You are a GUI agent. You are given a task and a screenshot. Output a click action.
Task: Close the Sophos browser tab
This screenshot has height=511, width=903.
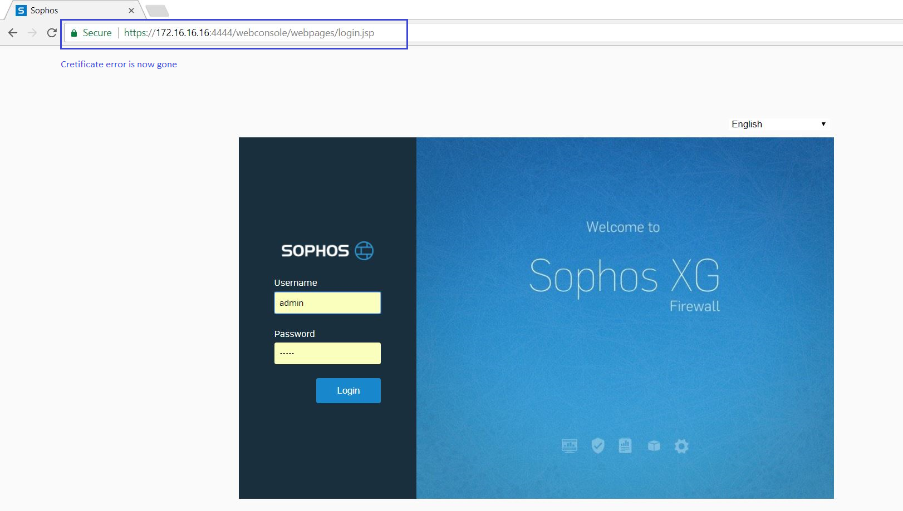coord(131,11)
